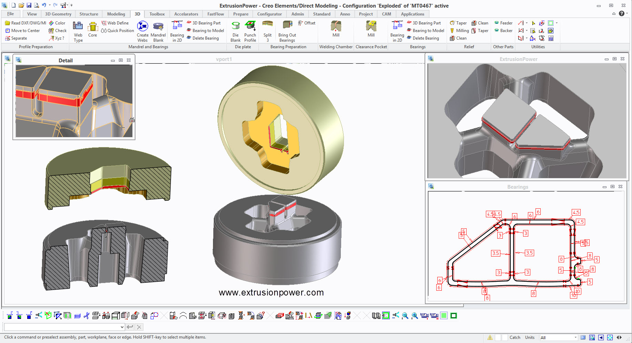The image size is (632, 343).
Task: Click Separate in Profile Preparation
Action: point(16,38)
